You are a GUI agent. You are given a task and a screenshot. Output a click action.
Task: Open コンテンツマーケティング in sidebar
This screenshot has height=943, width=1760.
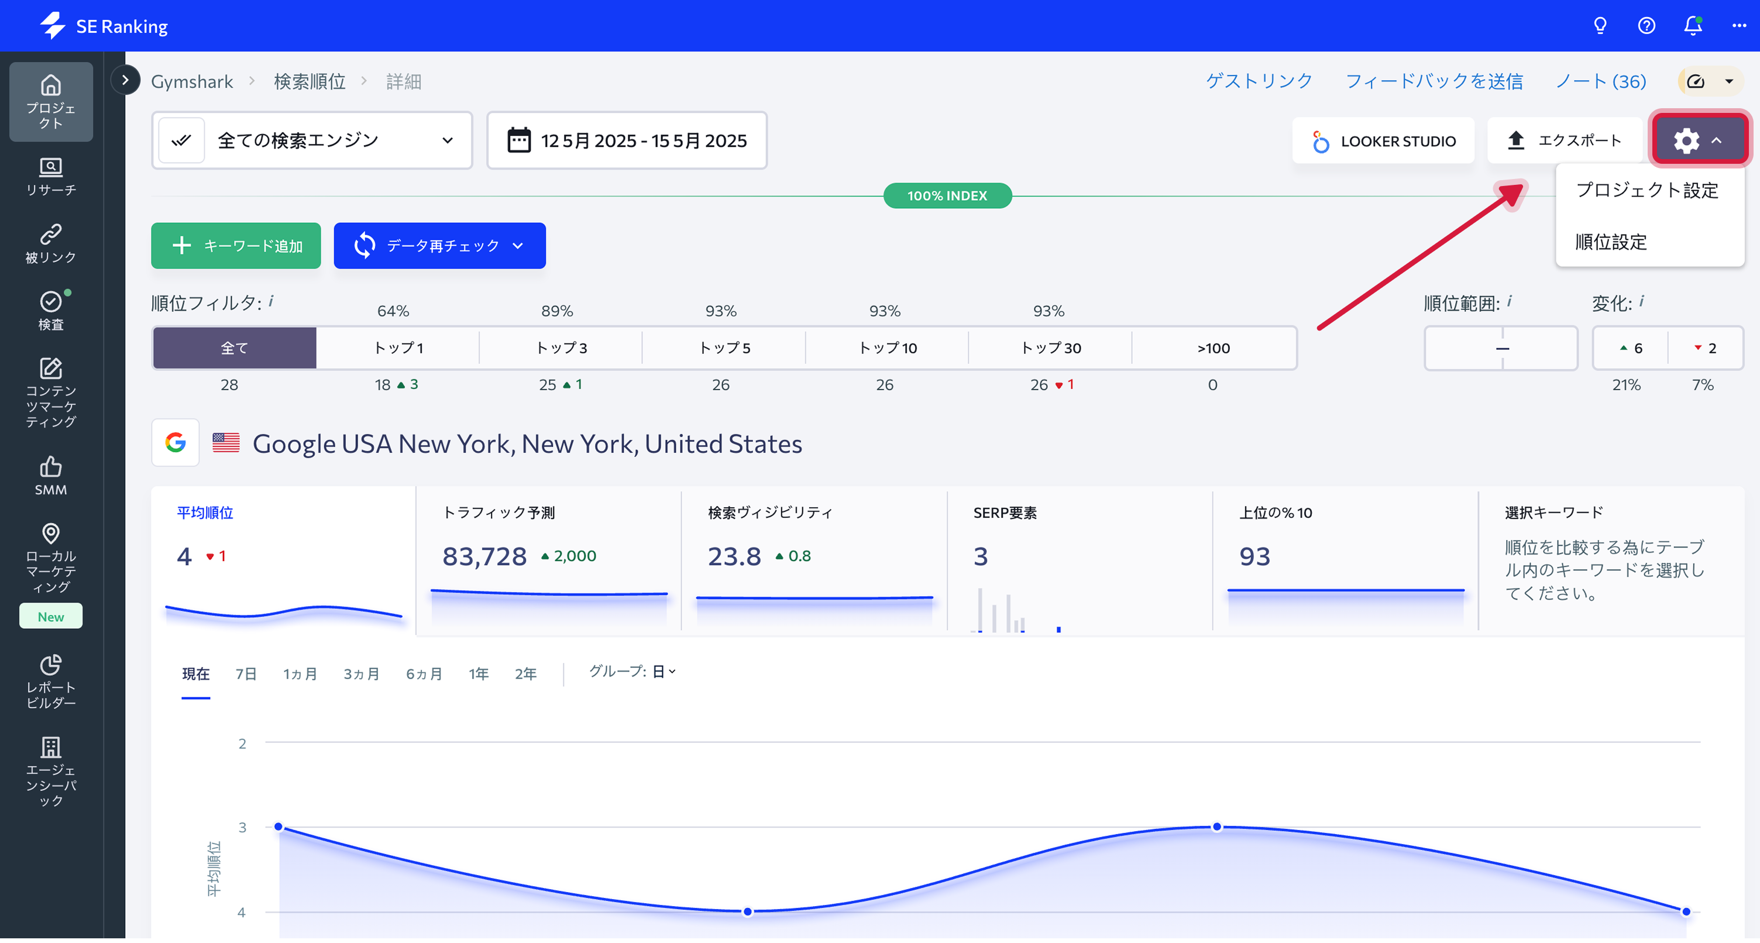51,393
